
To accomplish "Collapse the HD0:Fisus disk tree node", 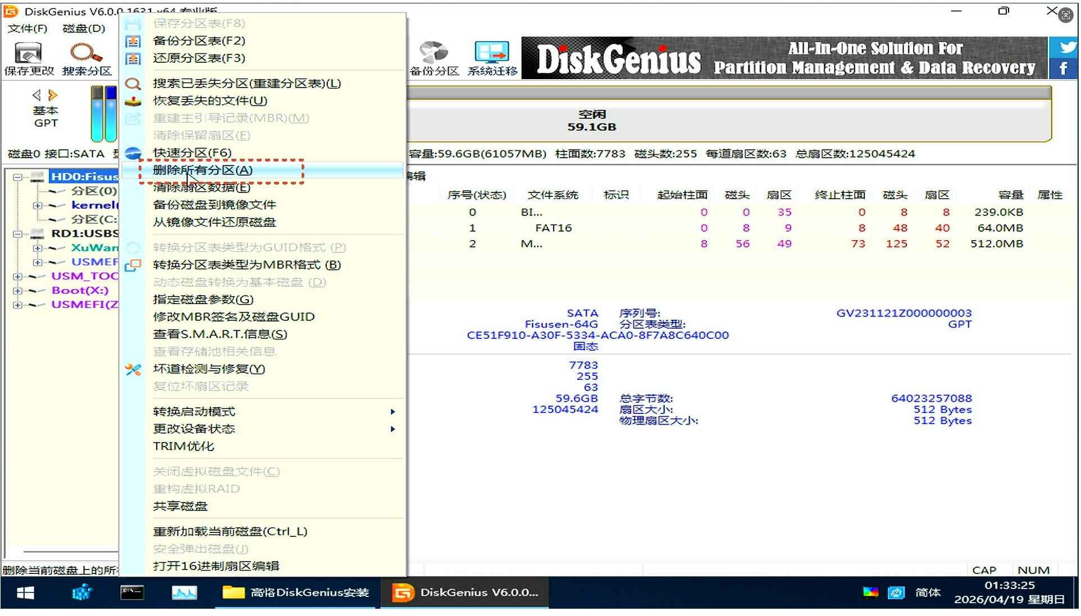I will click(x=17, y=177).
